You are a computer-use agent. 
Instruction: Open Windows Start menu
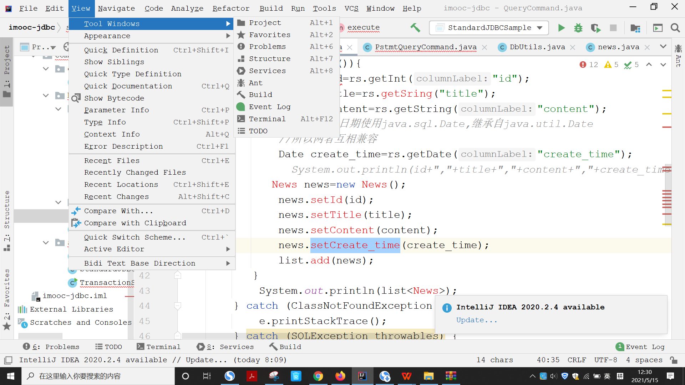tap(11, 376)
